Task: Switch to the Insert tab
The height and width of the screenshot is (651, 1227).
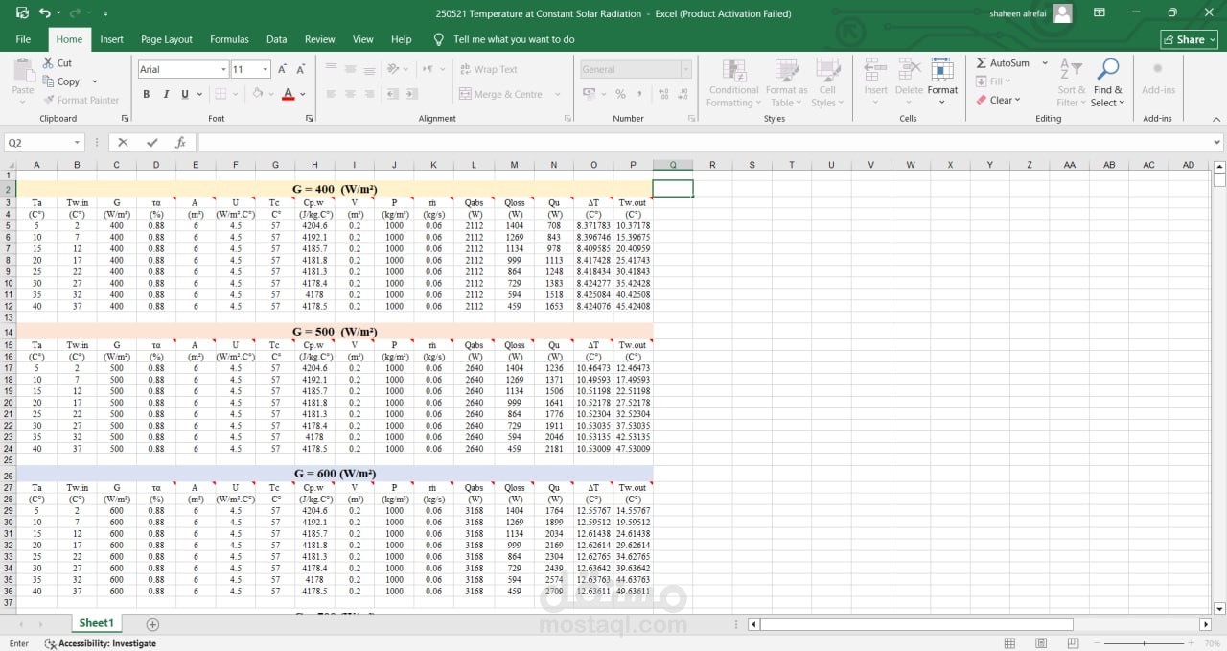Action: (112, 39)
